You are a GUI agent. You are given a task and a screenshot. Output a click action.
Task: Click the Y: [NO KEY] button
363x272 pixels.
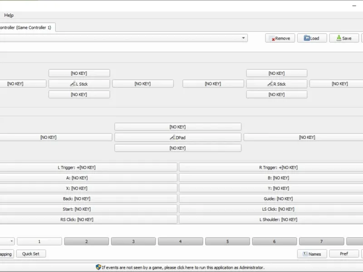(271, 188)
